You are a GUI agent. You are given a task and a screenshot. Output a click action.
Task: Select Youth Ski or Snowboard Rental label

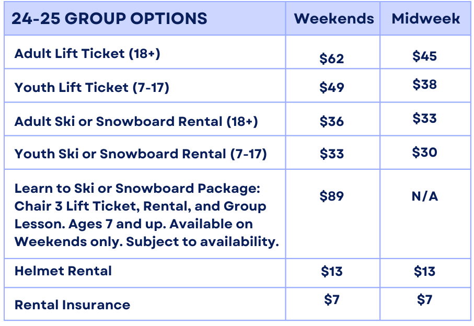141,154
